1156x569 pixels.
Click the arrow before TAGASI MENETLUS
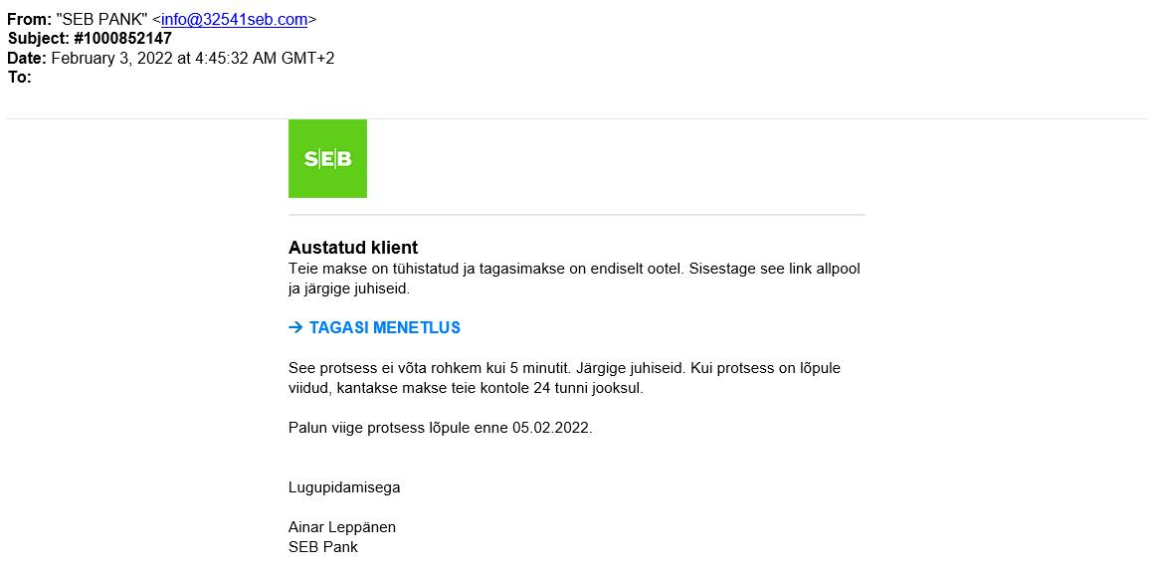(x=295, y=327)
